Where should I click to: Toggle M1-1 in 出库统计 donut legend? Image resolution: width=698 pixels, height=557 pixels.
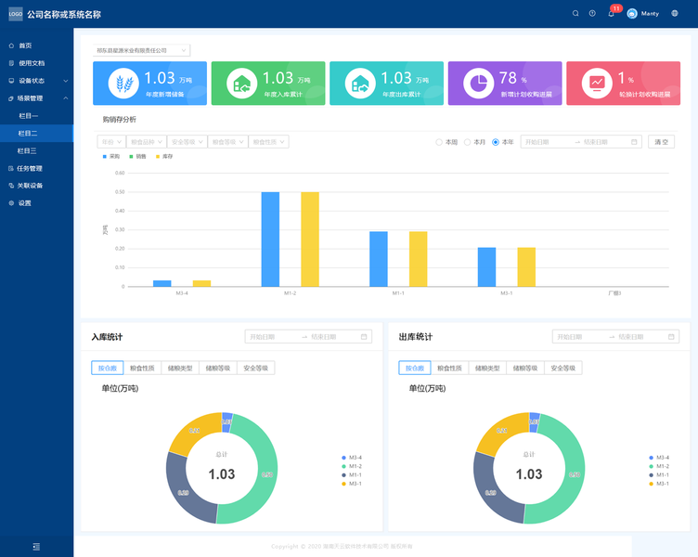click(659, 475)
